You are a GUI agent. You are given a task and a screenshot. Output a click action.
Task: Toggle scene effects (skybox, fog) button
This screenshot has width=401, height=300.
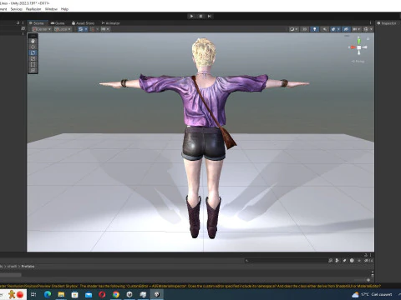tap(333, 29)
